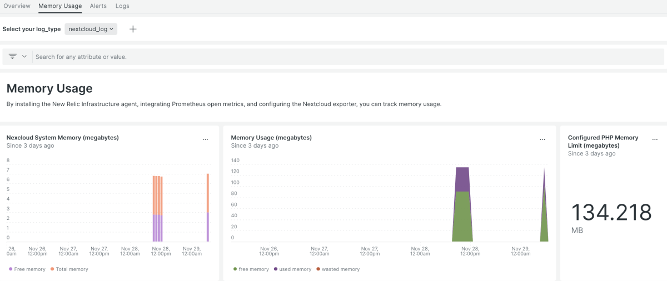Click the Memory Usage (megabytes) chart title

(x=271, y=138)
